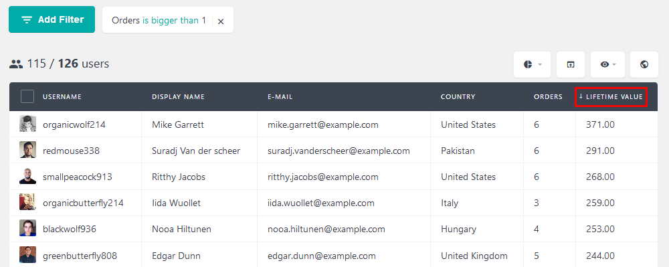Open the pie chart segments dropdown
The width and height of the screenshot is (669, 267).
pyautogui.click(x=532, y=64)
